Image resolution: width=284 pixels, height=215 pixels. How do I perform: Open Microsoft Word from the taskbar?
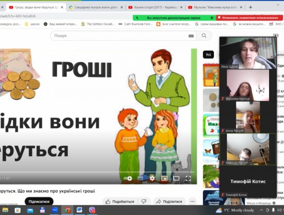click(x=79, y=210)
